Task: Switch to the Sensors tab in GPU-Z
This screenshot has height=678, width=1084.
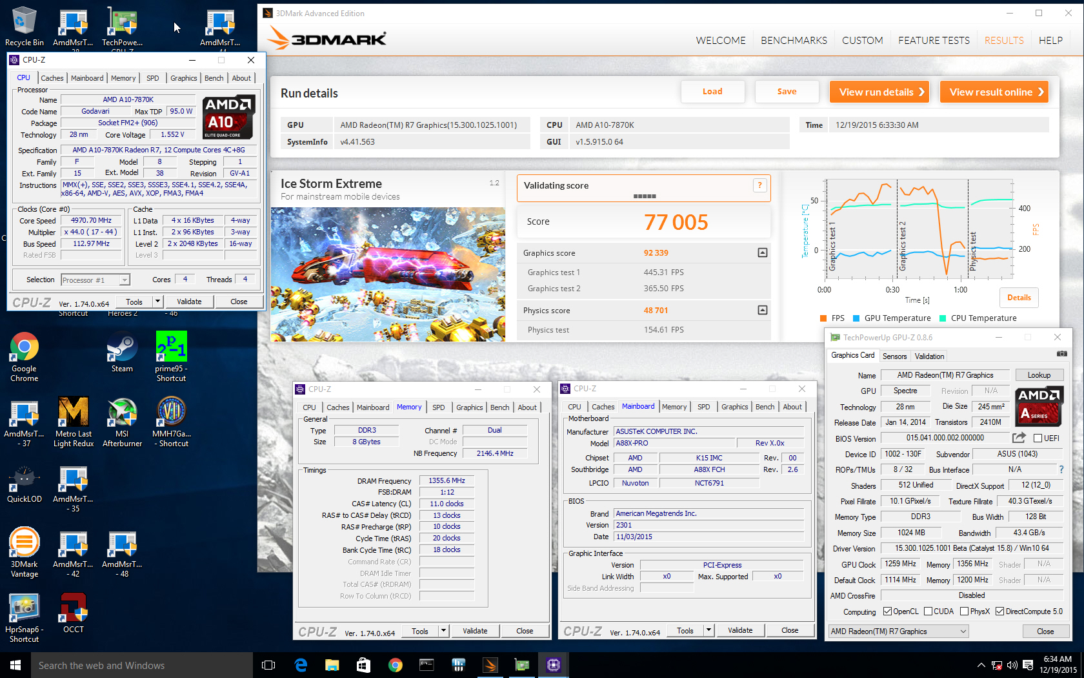Action: point(894,356)
